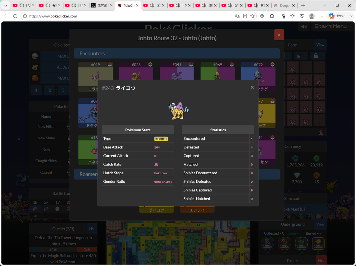The height and width of the screenshot is (266, 356).
Task: Mute the YouTube tab starting with 【バ
Action: (x=230, y=6)
